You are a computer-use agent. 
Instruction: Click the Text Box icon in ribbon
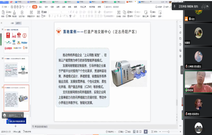(119, 12)
